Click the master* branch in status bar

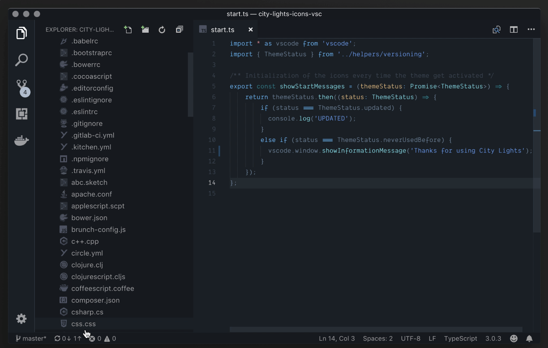[x=31, y=338]
